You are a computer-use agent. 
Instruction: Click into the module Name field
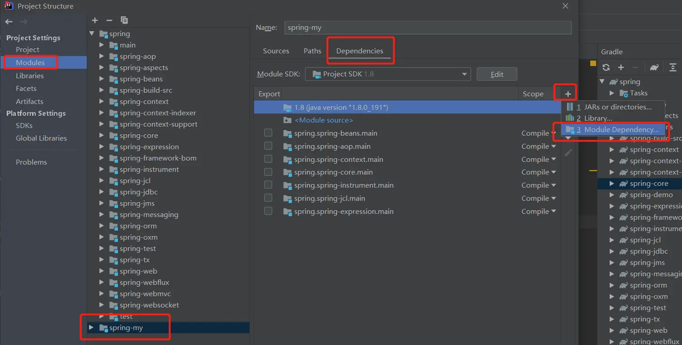click(x=428, y=28)
